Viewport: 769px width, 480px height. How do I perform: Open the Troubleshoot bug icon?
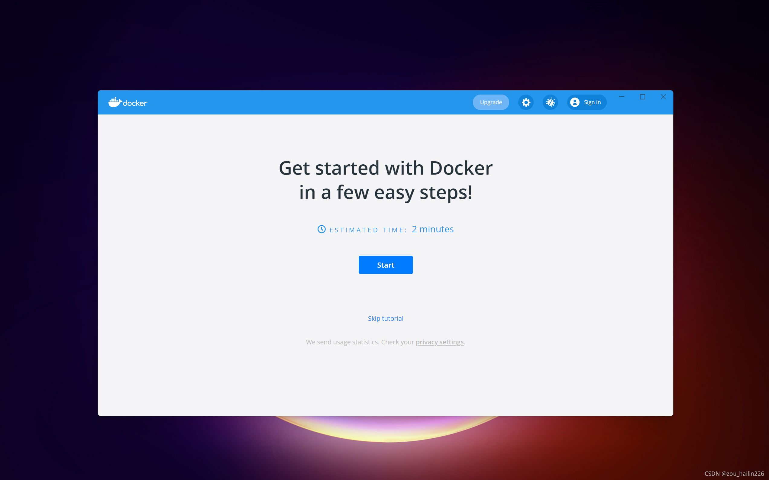550,102
